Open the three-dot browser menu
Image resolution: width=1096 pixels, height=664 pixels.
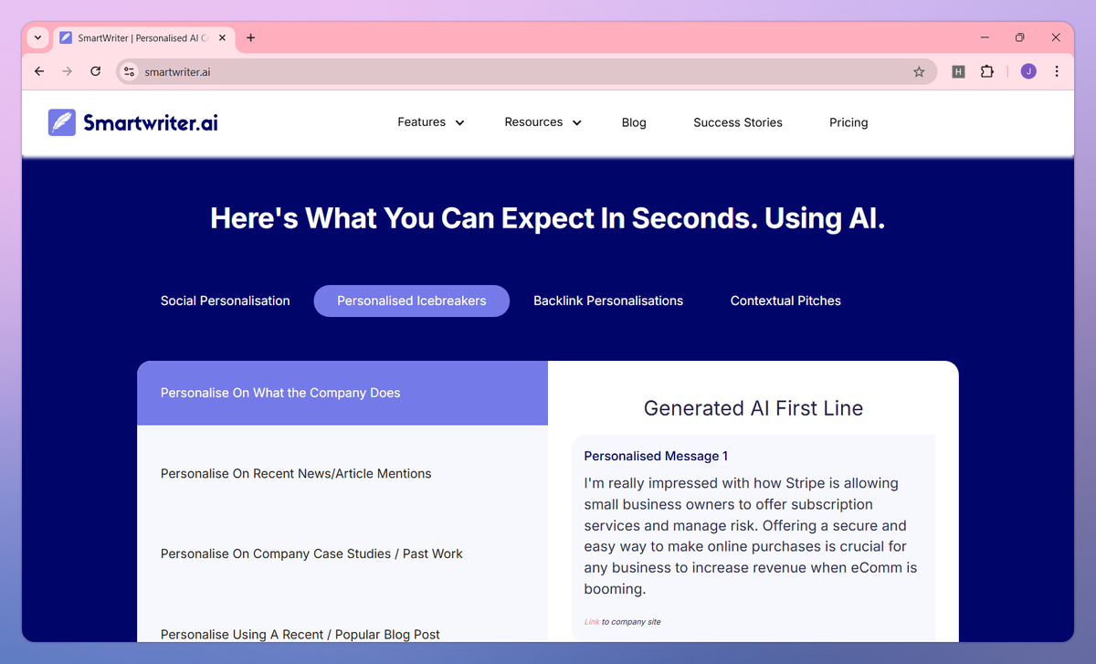click(1057, 70)
